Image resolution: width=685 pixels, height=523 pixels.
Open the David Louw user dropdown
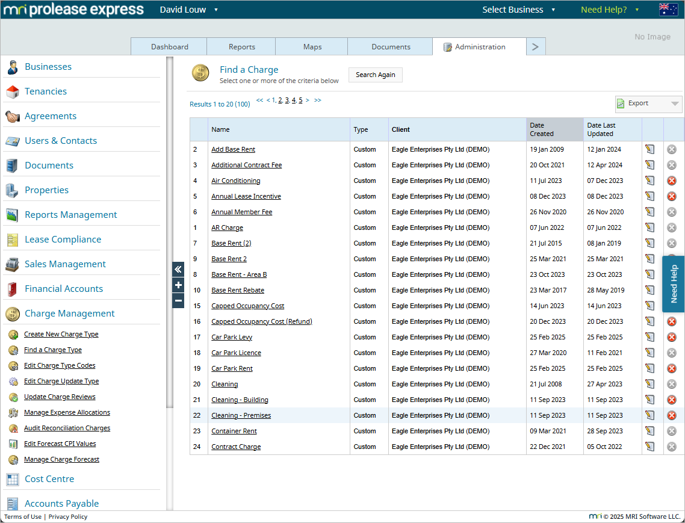(x=189, y=10)
